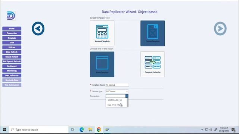
Task: Open Microsoft Edge from taskbar
Action: tap(82, 130)
